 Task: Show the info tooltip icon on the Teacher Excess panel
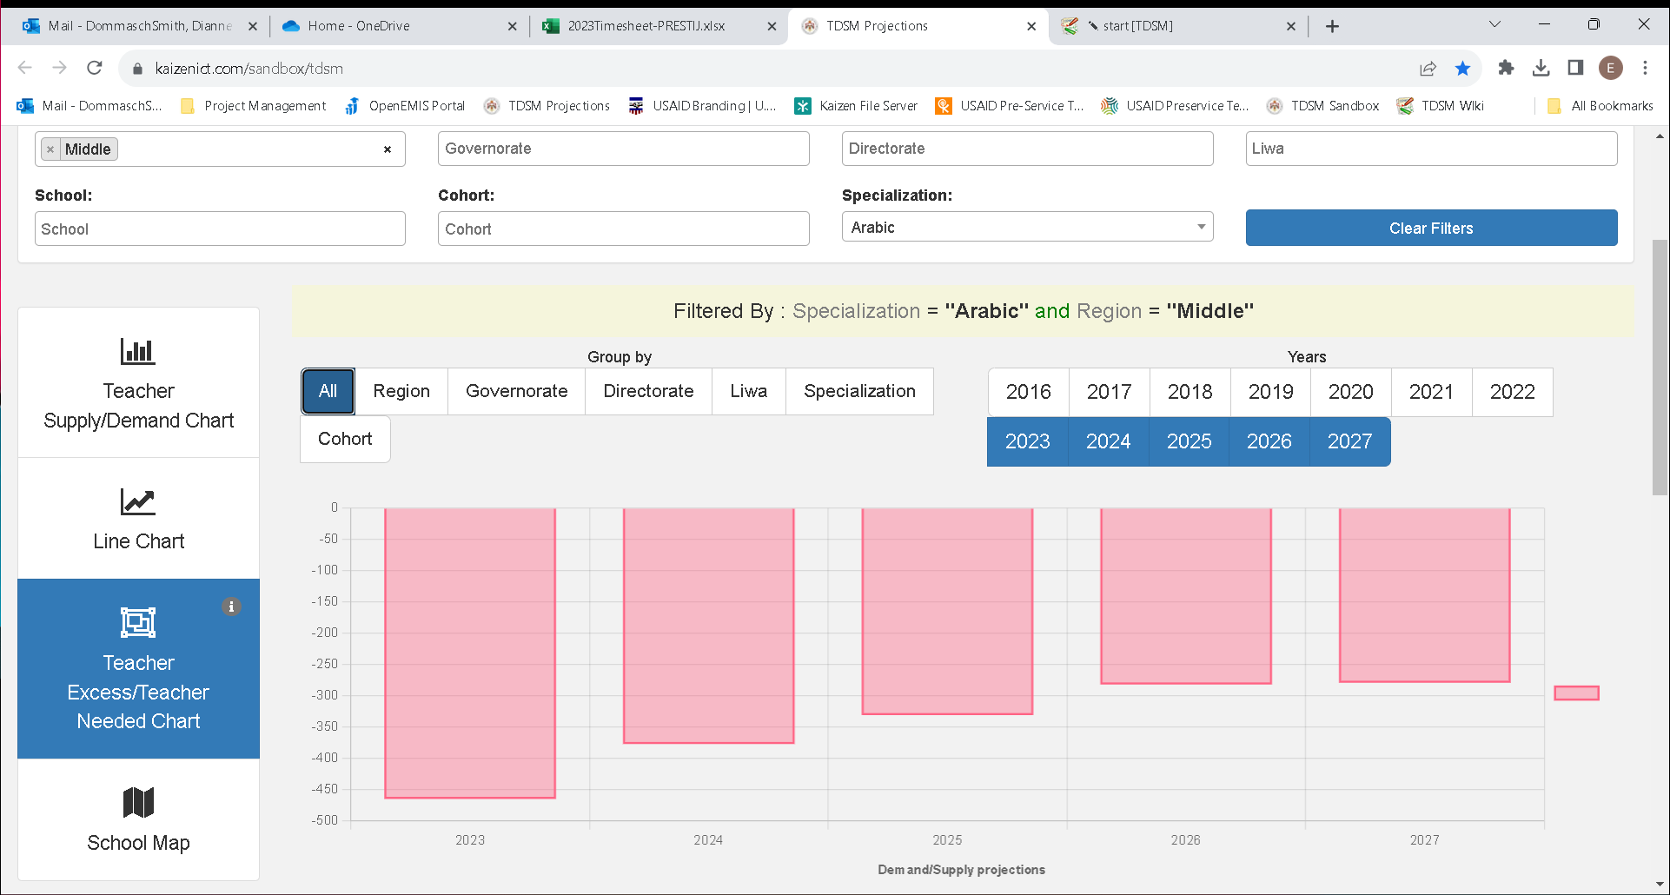(x=230, y=607)
